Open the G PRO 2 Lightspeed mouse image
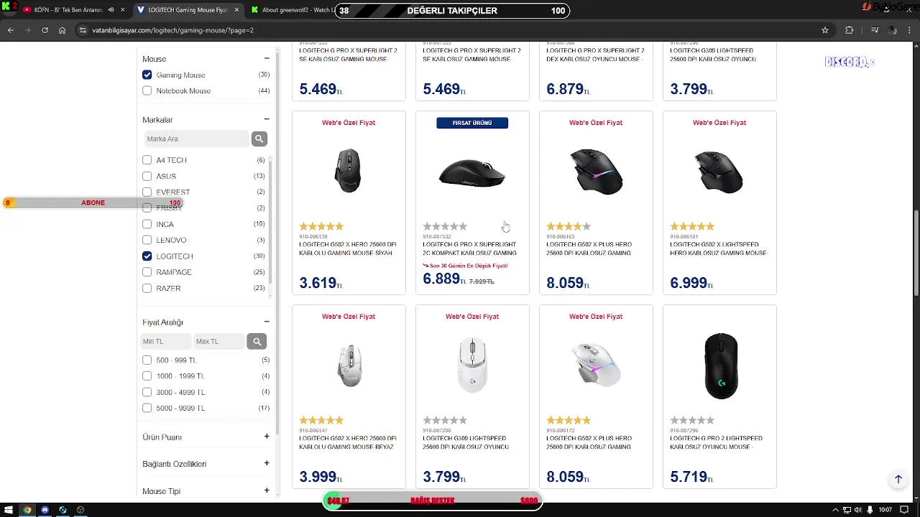The height and width of the screenshot is (517, 920). point(720,365)
